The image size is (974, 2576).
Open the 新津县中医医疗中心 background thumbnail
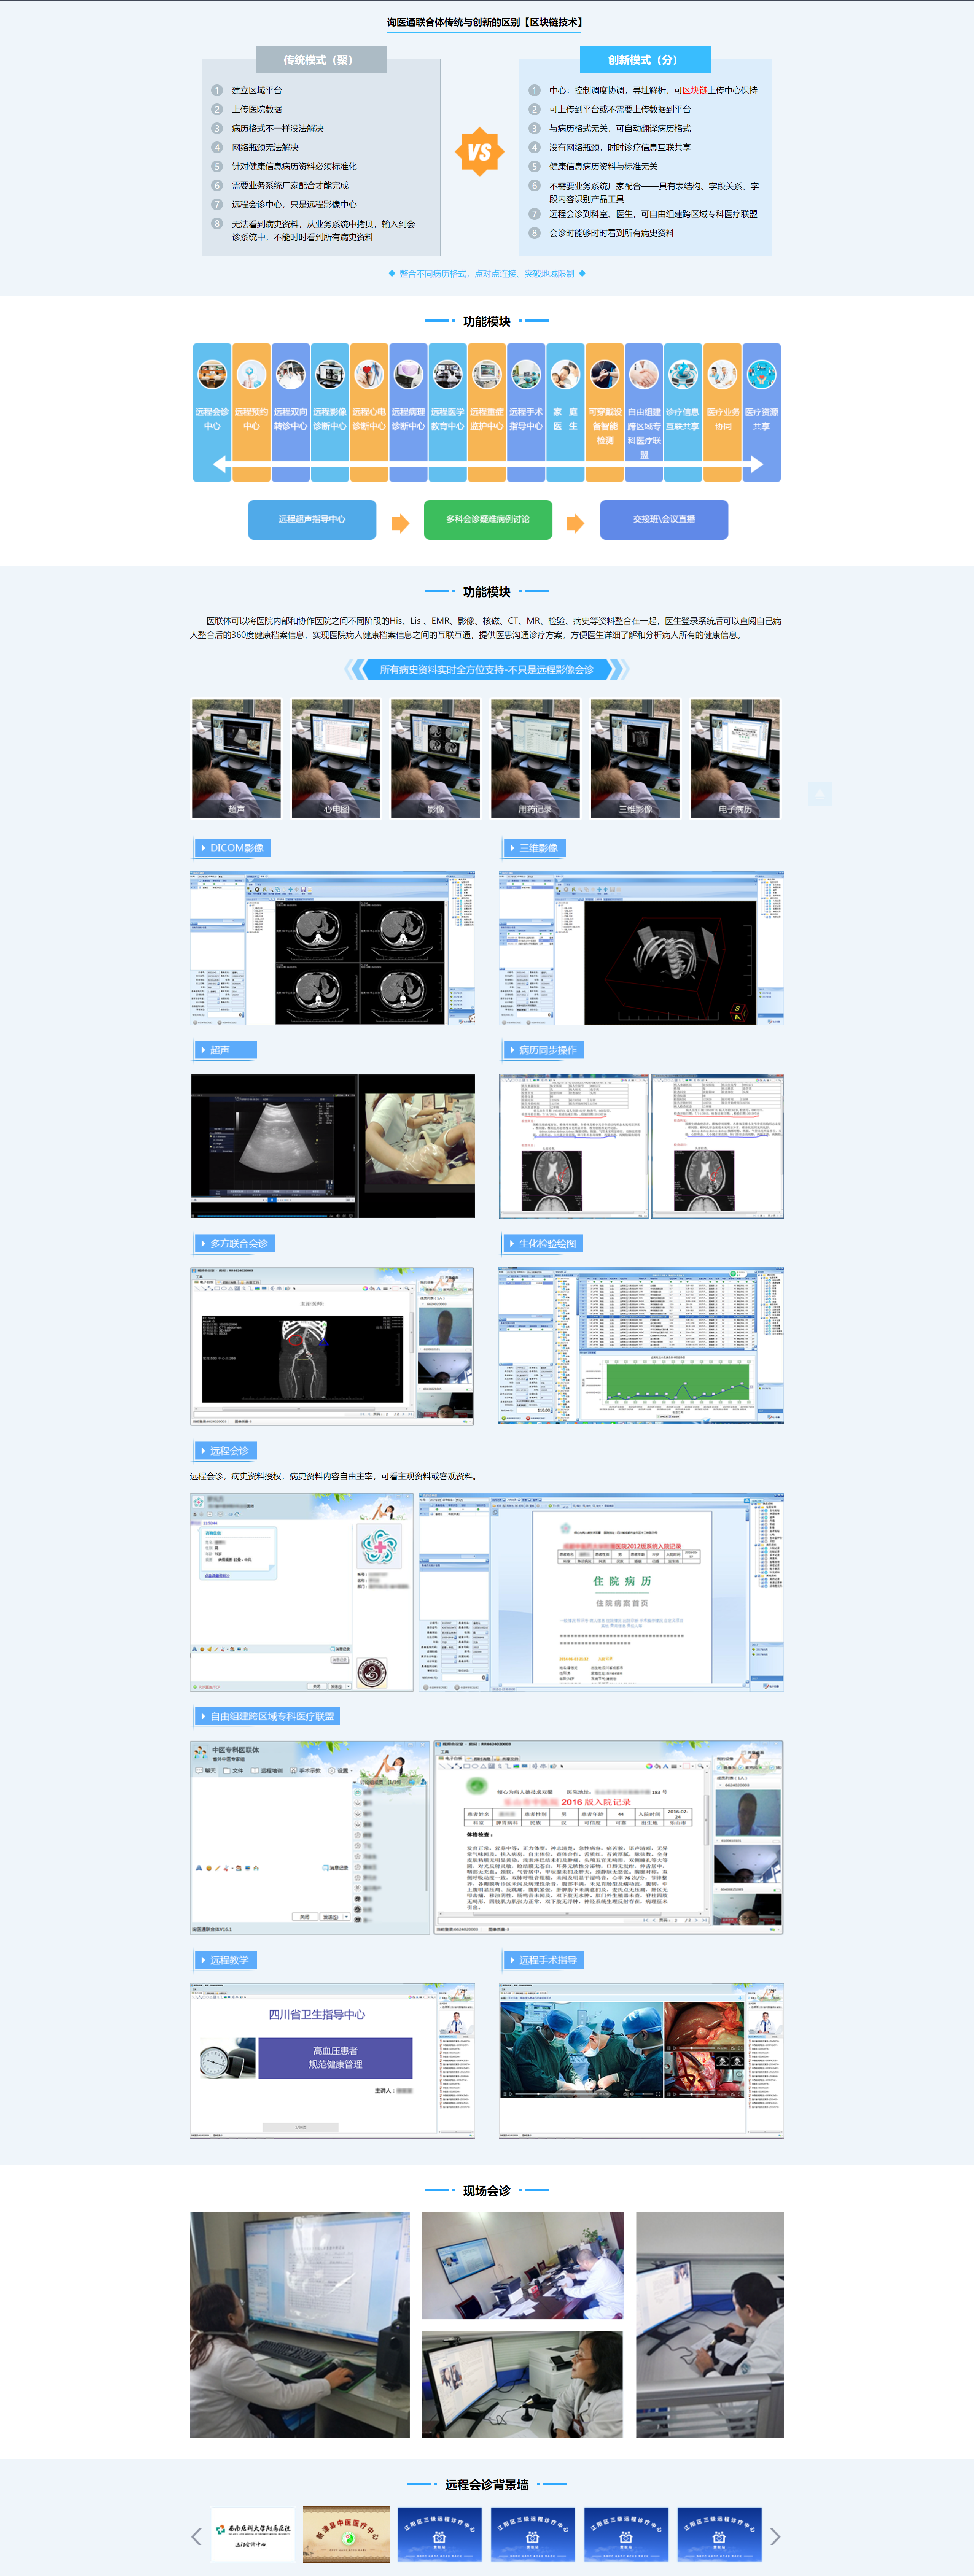(x=346, y=2534)
